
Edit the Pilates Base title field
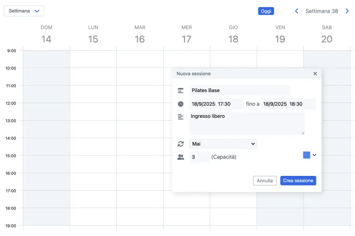click(x=239, y=91)
